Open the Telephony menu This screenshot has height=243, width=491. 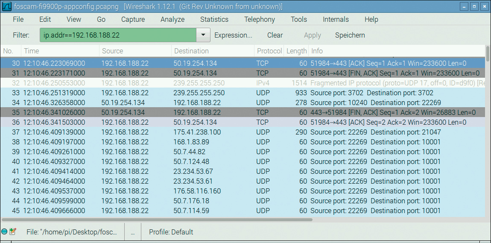(x=260, y=19)
